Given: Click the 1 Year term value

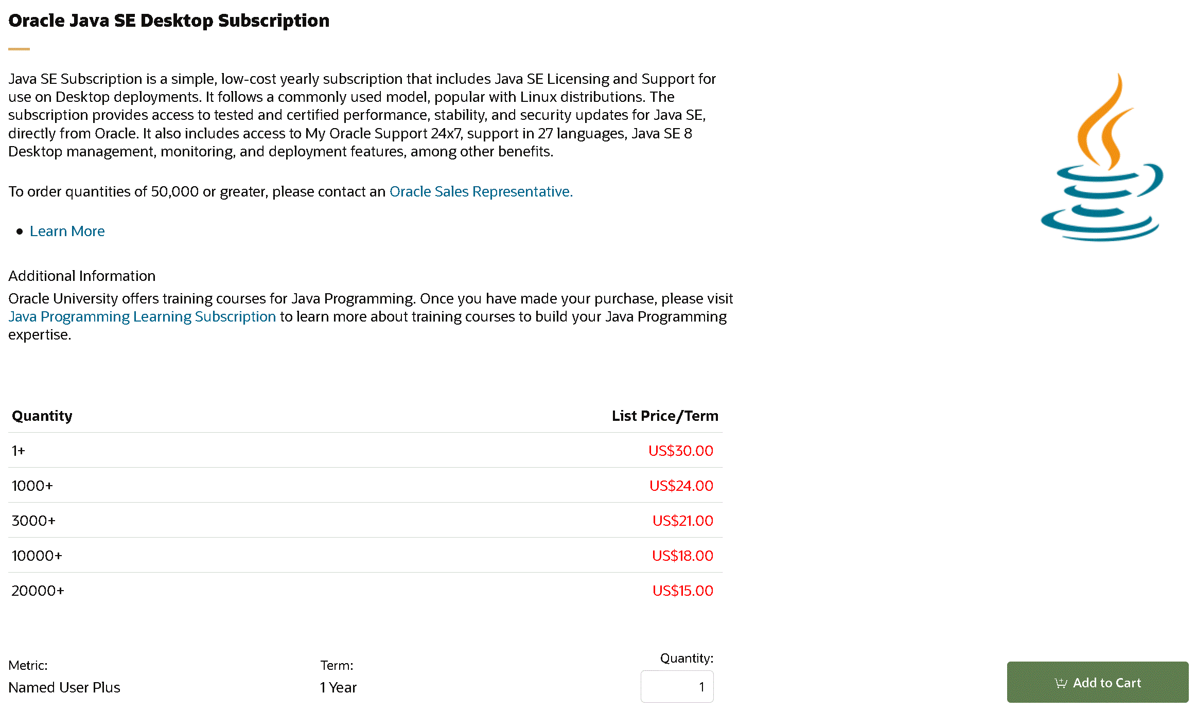Looking at the screenshot, I should pyautogui.click(x=338, y=687).
